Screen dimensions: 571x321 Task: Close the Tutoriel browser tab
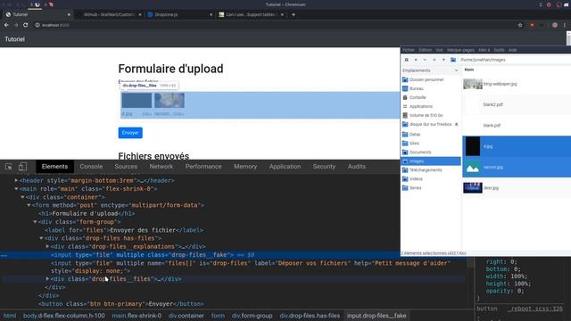coord(69,14)
